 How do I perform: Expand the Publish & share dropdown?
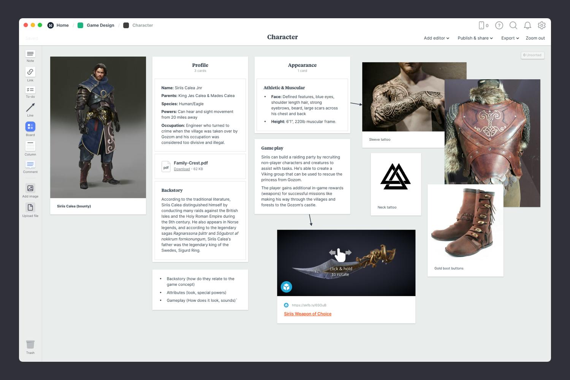click(475, 38)
